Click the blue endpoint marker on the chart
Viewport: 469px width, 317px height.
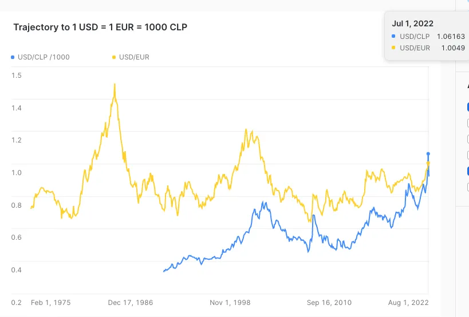(428, 154)
